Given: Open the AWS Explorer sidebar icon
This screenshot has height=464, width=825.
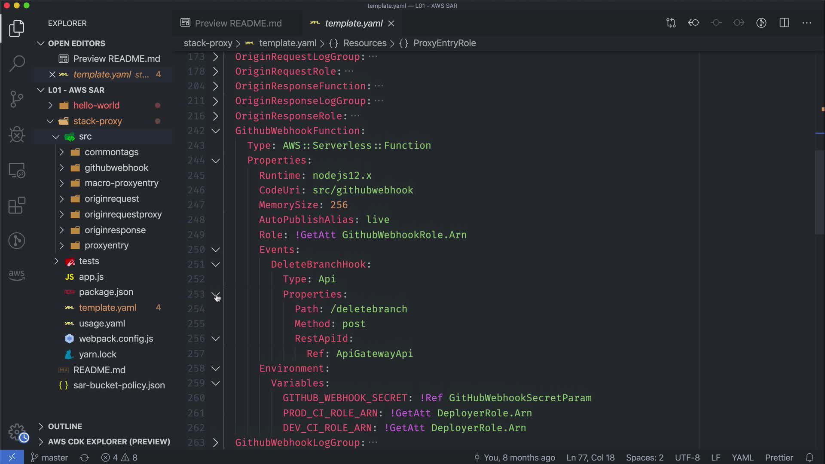Looking at the screenshot, I should [x=17, y=275].
